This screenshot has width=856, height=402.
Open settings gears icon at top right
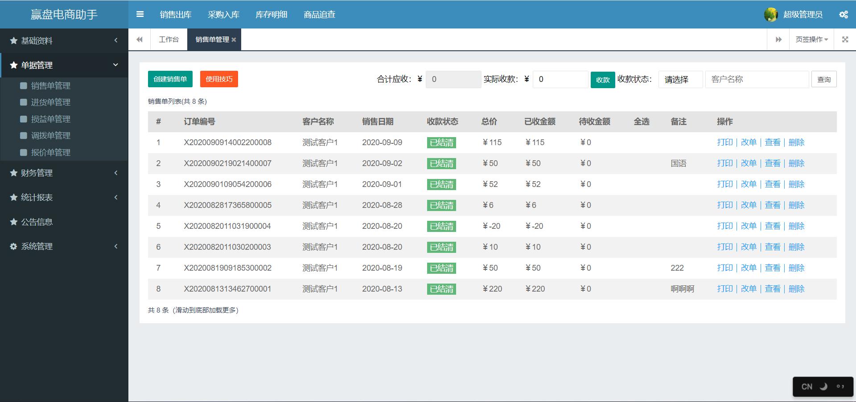tap(844, 15)
